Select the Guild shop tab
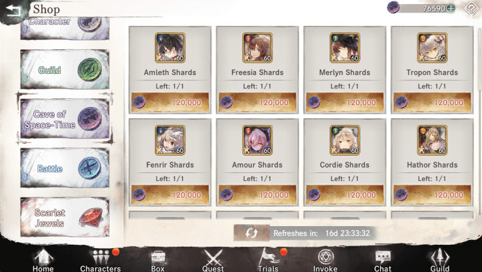The width and height of the screenshot is (482, 272). tap(65, 69)
